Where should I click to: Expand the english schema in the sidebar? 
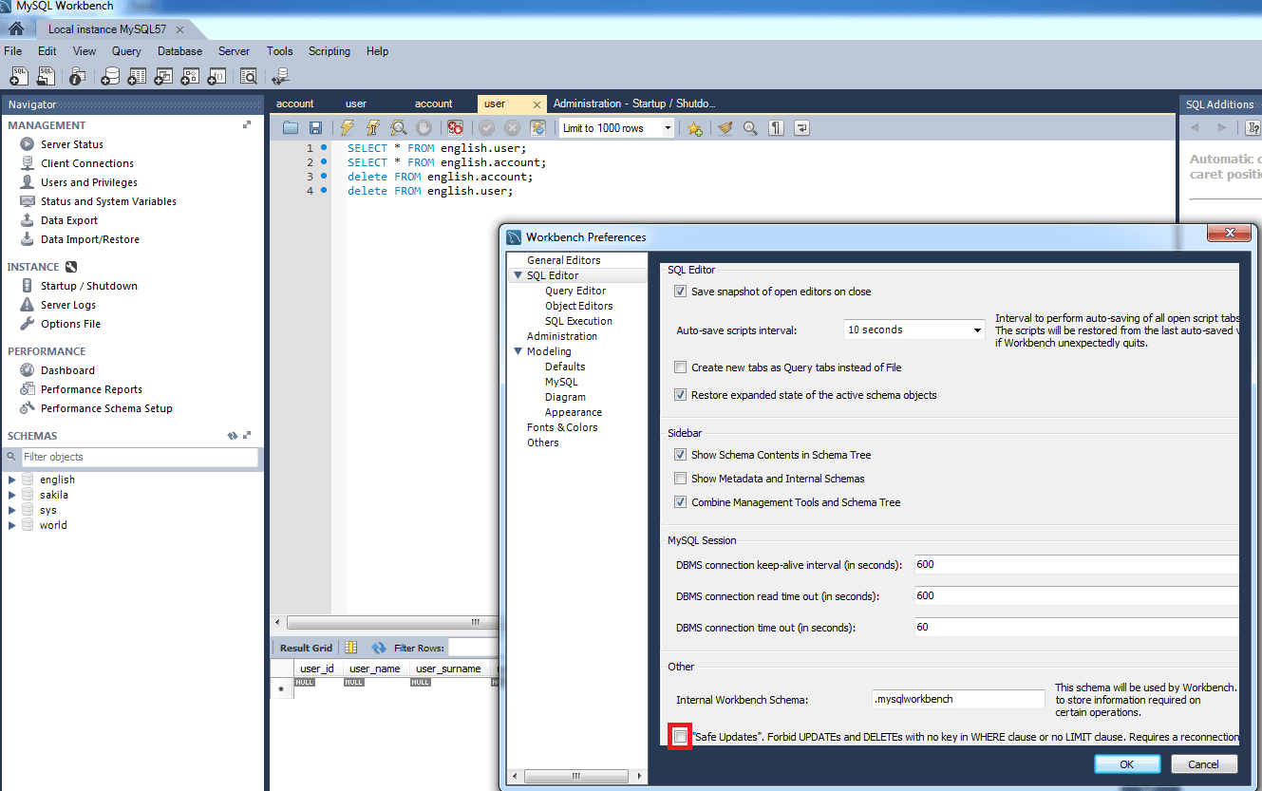12,480
